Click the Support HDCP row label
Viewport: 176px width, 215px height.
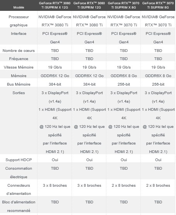(x=19, y=160)
